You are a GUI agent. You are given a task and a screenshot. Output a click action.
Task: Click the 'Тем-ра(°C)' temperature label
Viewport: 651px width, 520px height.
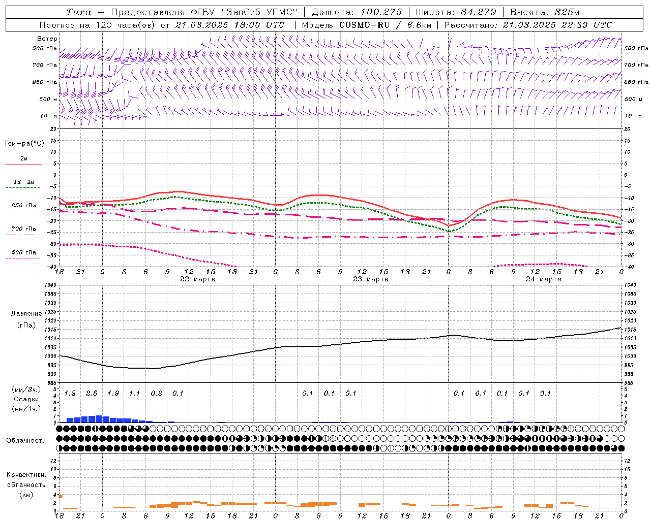(x=24, y=143)
